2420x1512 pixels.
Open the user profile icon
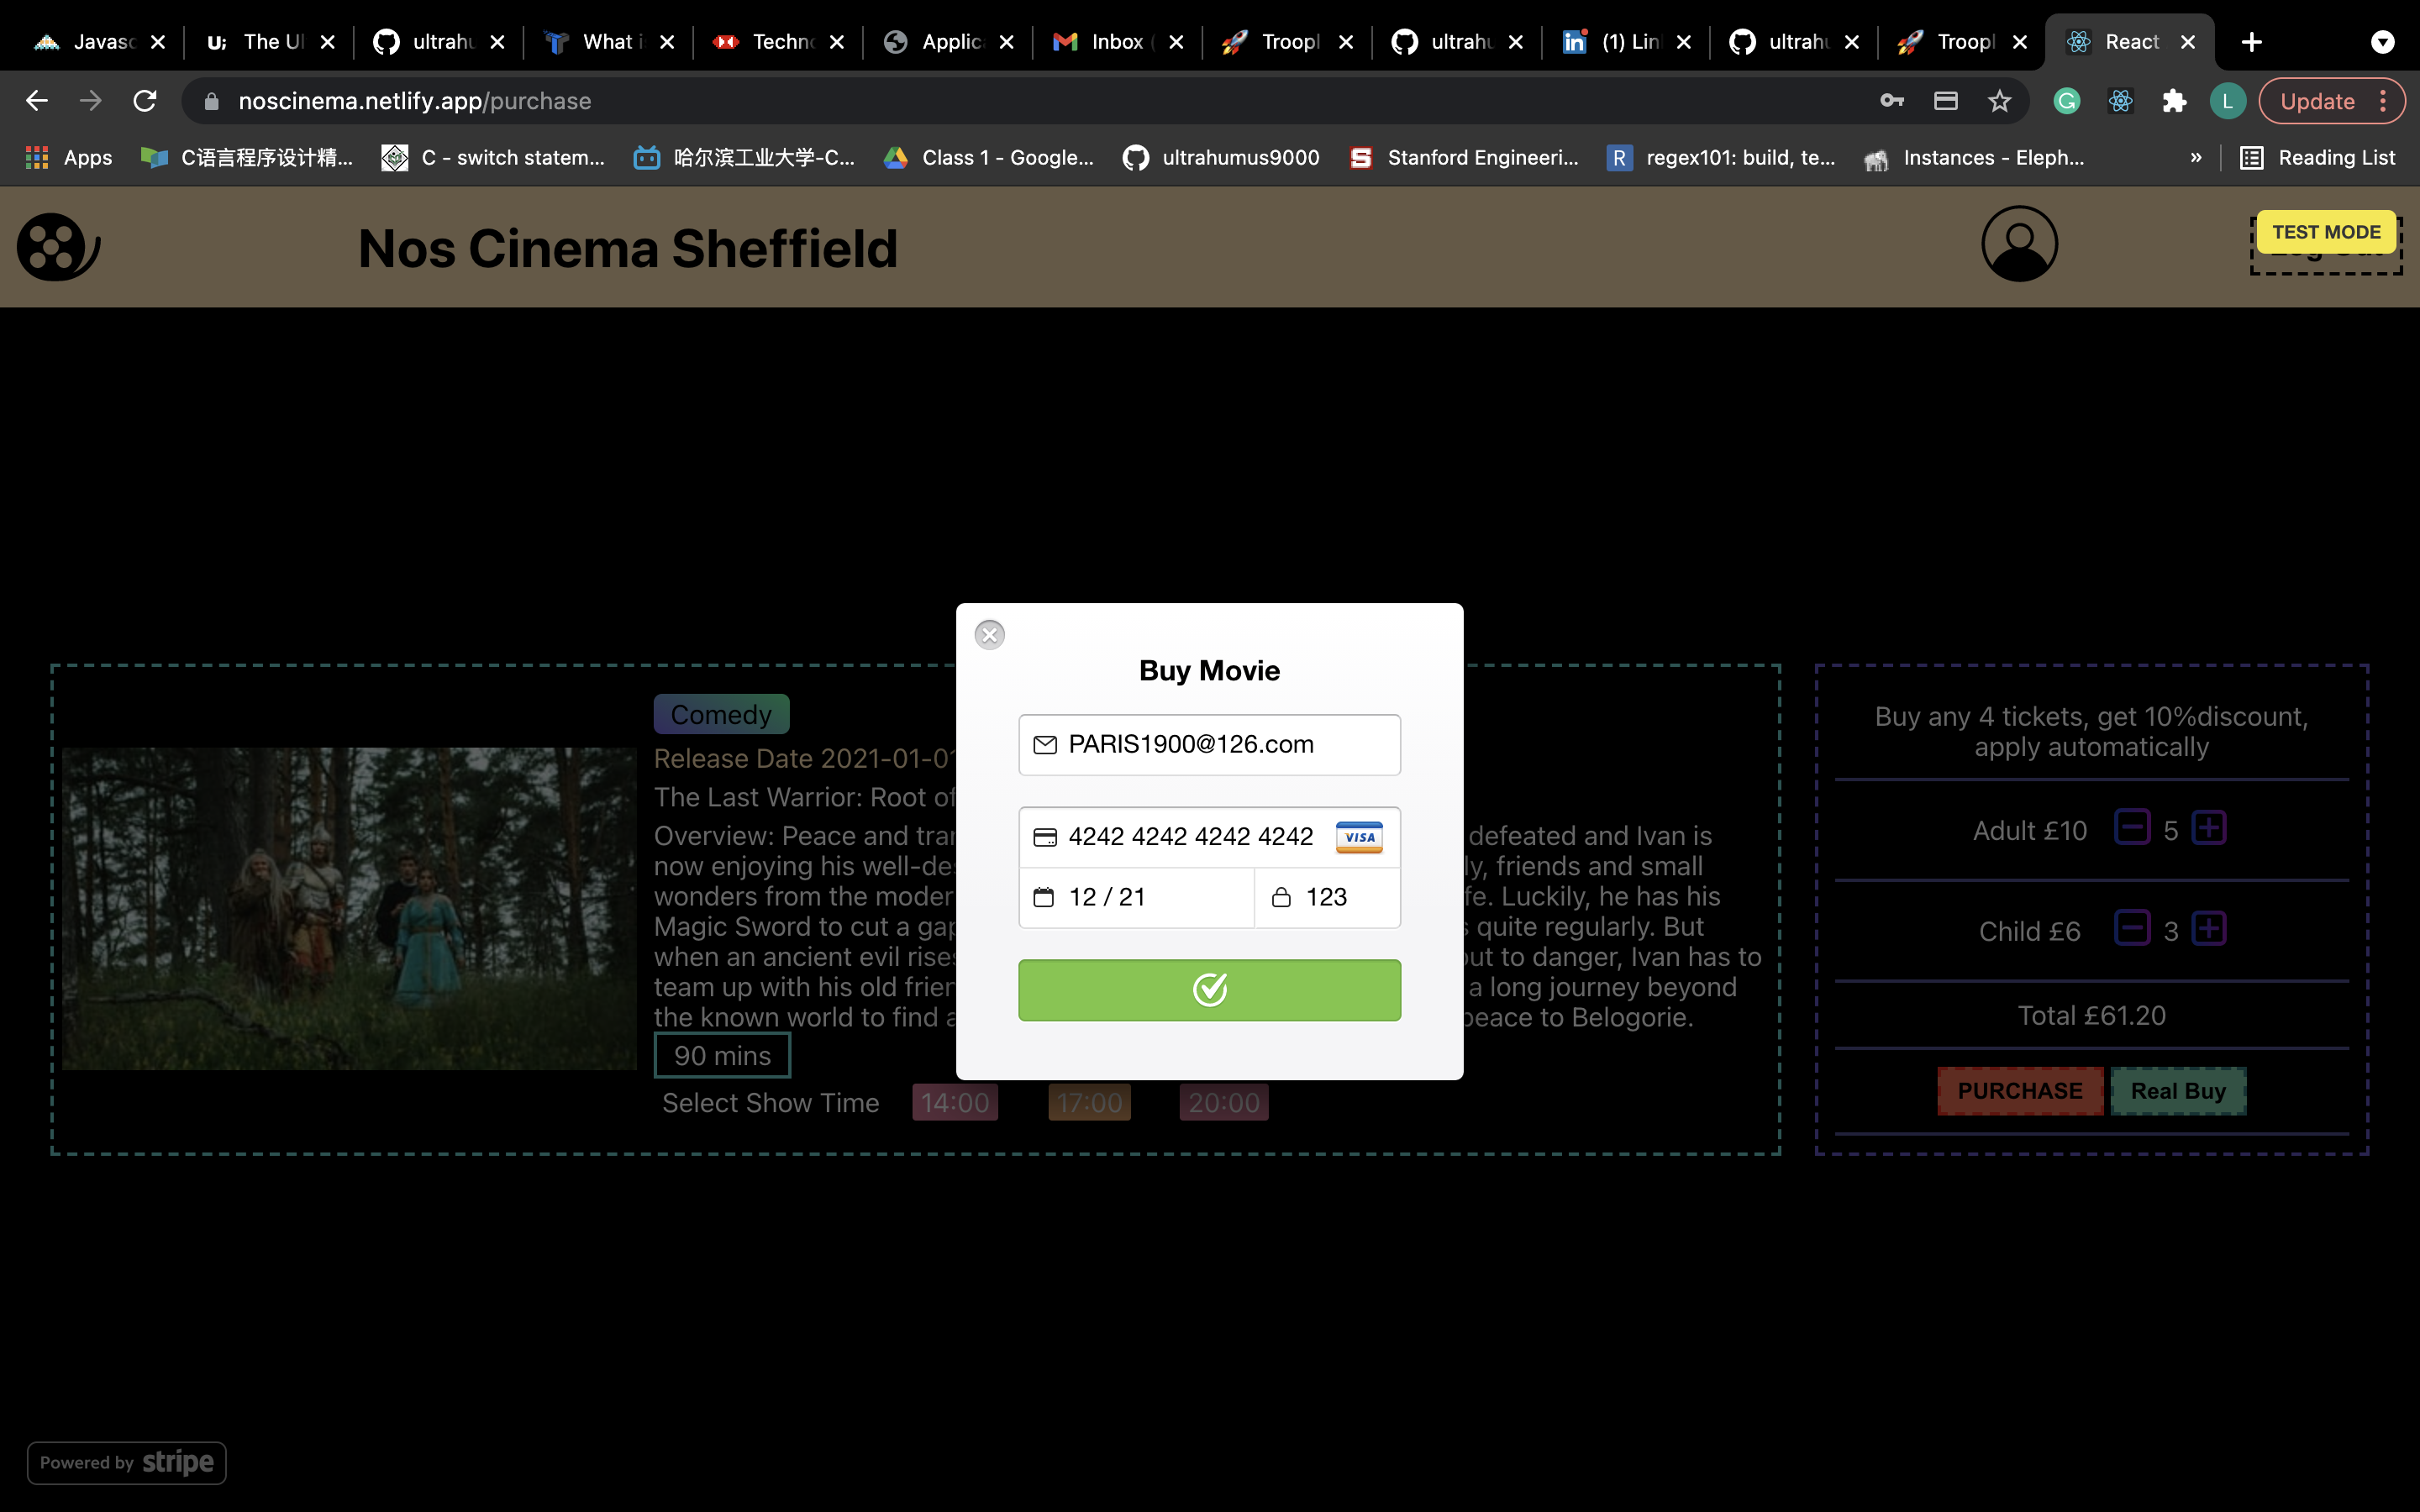pyautogui.click(x=2018, y=243)
